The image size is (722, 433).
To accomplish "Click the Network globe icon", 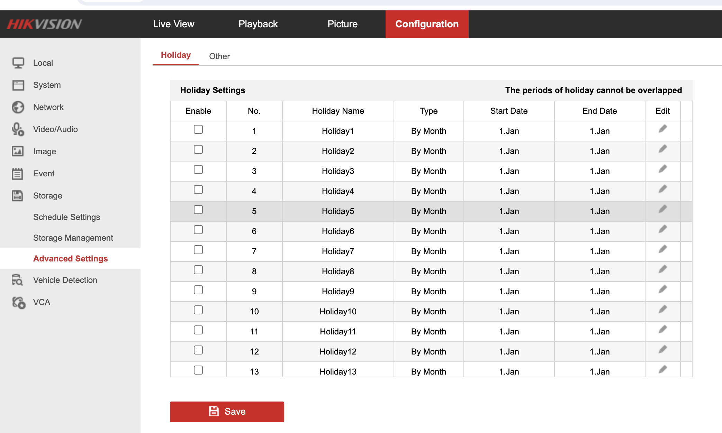I will pos(18,107).
